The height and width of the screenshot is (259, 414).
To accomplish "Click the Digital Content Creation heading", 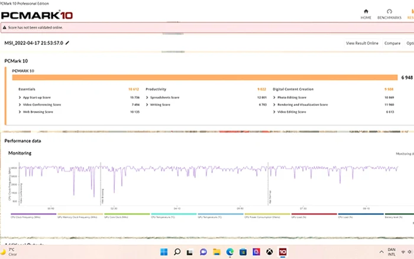I will tap(293, 89).
